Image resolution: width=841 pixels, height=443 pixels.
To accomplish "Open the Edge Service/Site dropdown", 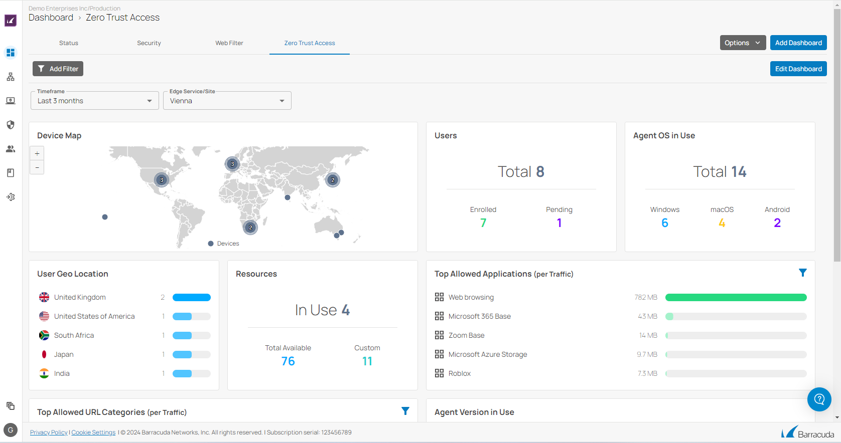I will point(227,101).
